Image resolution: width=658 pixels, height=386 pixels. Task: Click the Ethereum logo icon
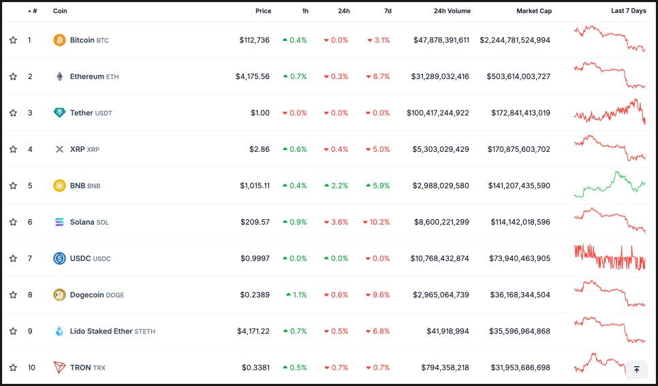point(59,76)
